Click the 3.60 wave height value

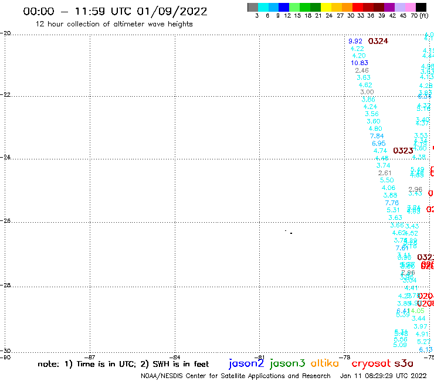pyautogui.click(x=374, y=121)
